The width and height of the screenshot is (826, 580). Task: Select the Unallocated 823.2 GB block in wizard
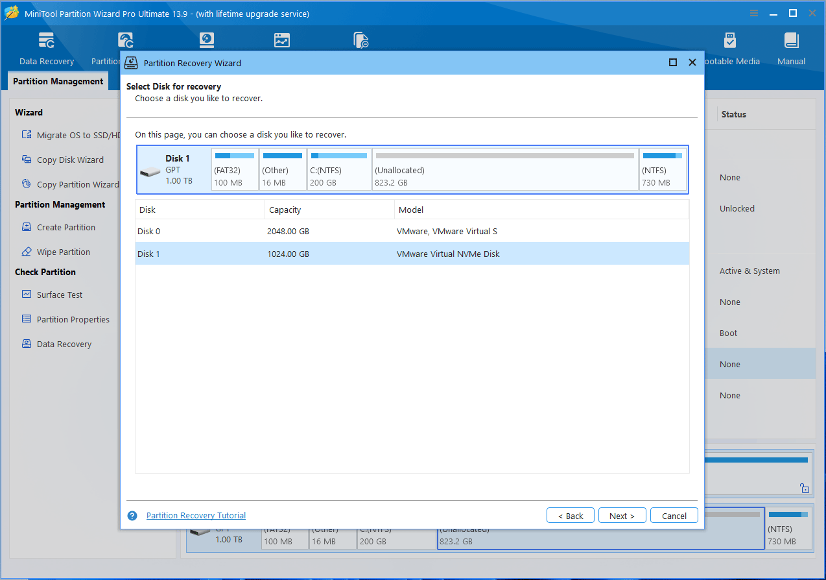pos(505,169)
